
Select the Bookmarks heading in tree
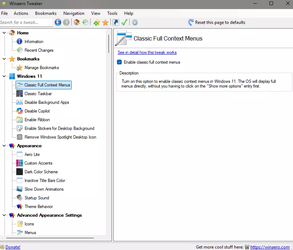click(x=28, y=59)
